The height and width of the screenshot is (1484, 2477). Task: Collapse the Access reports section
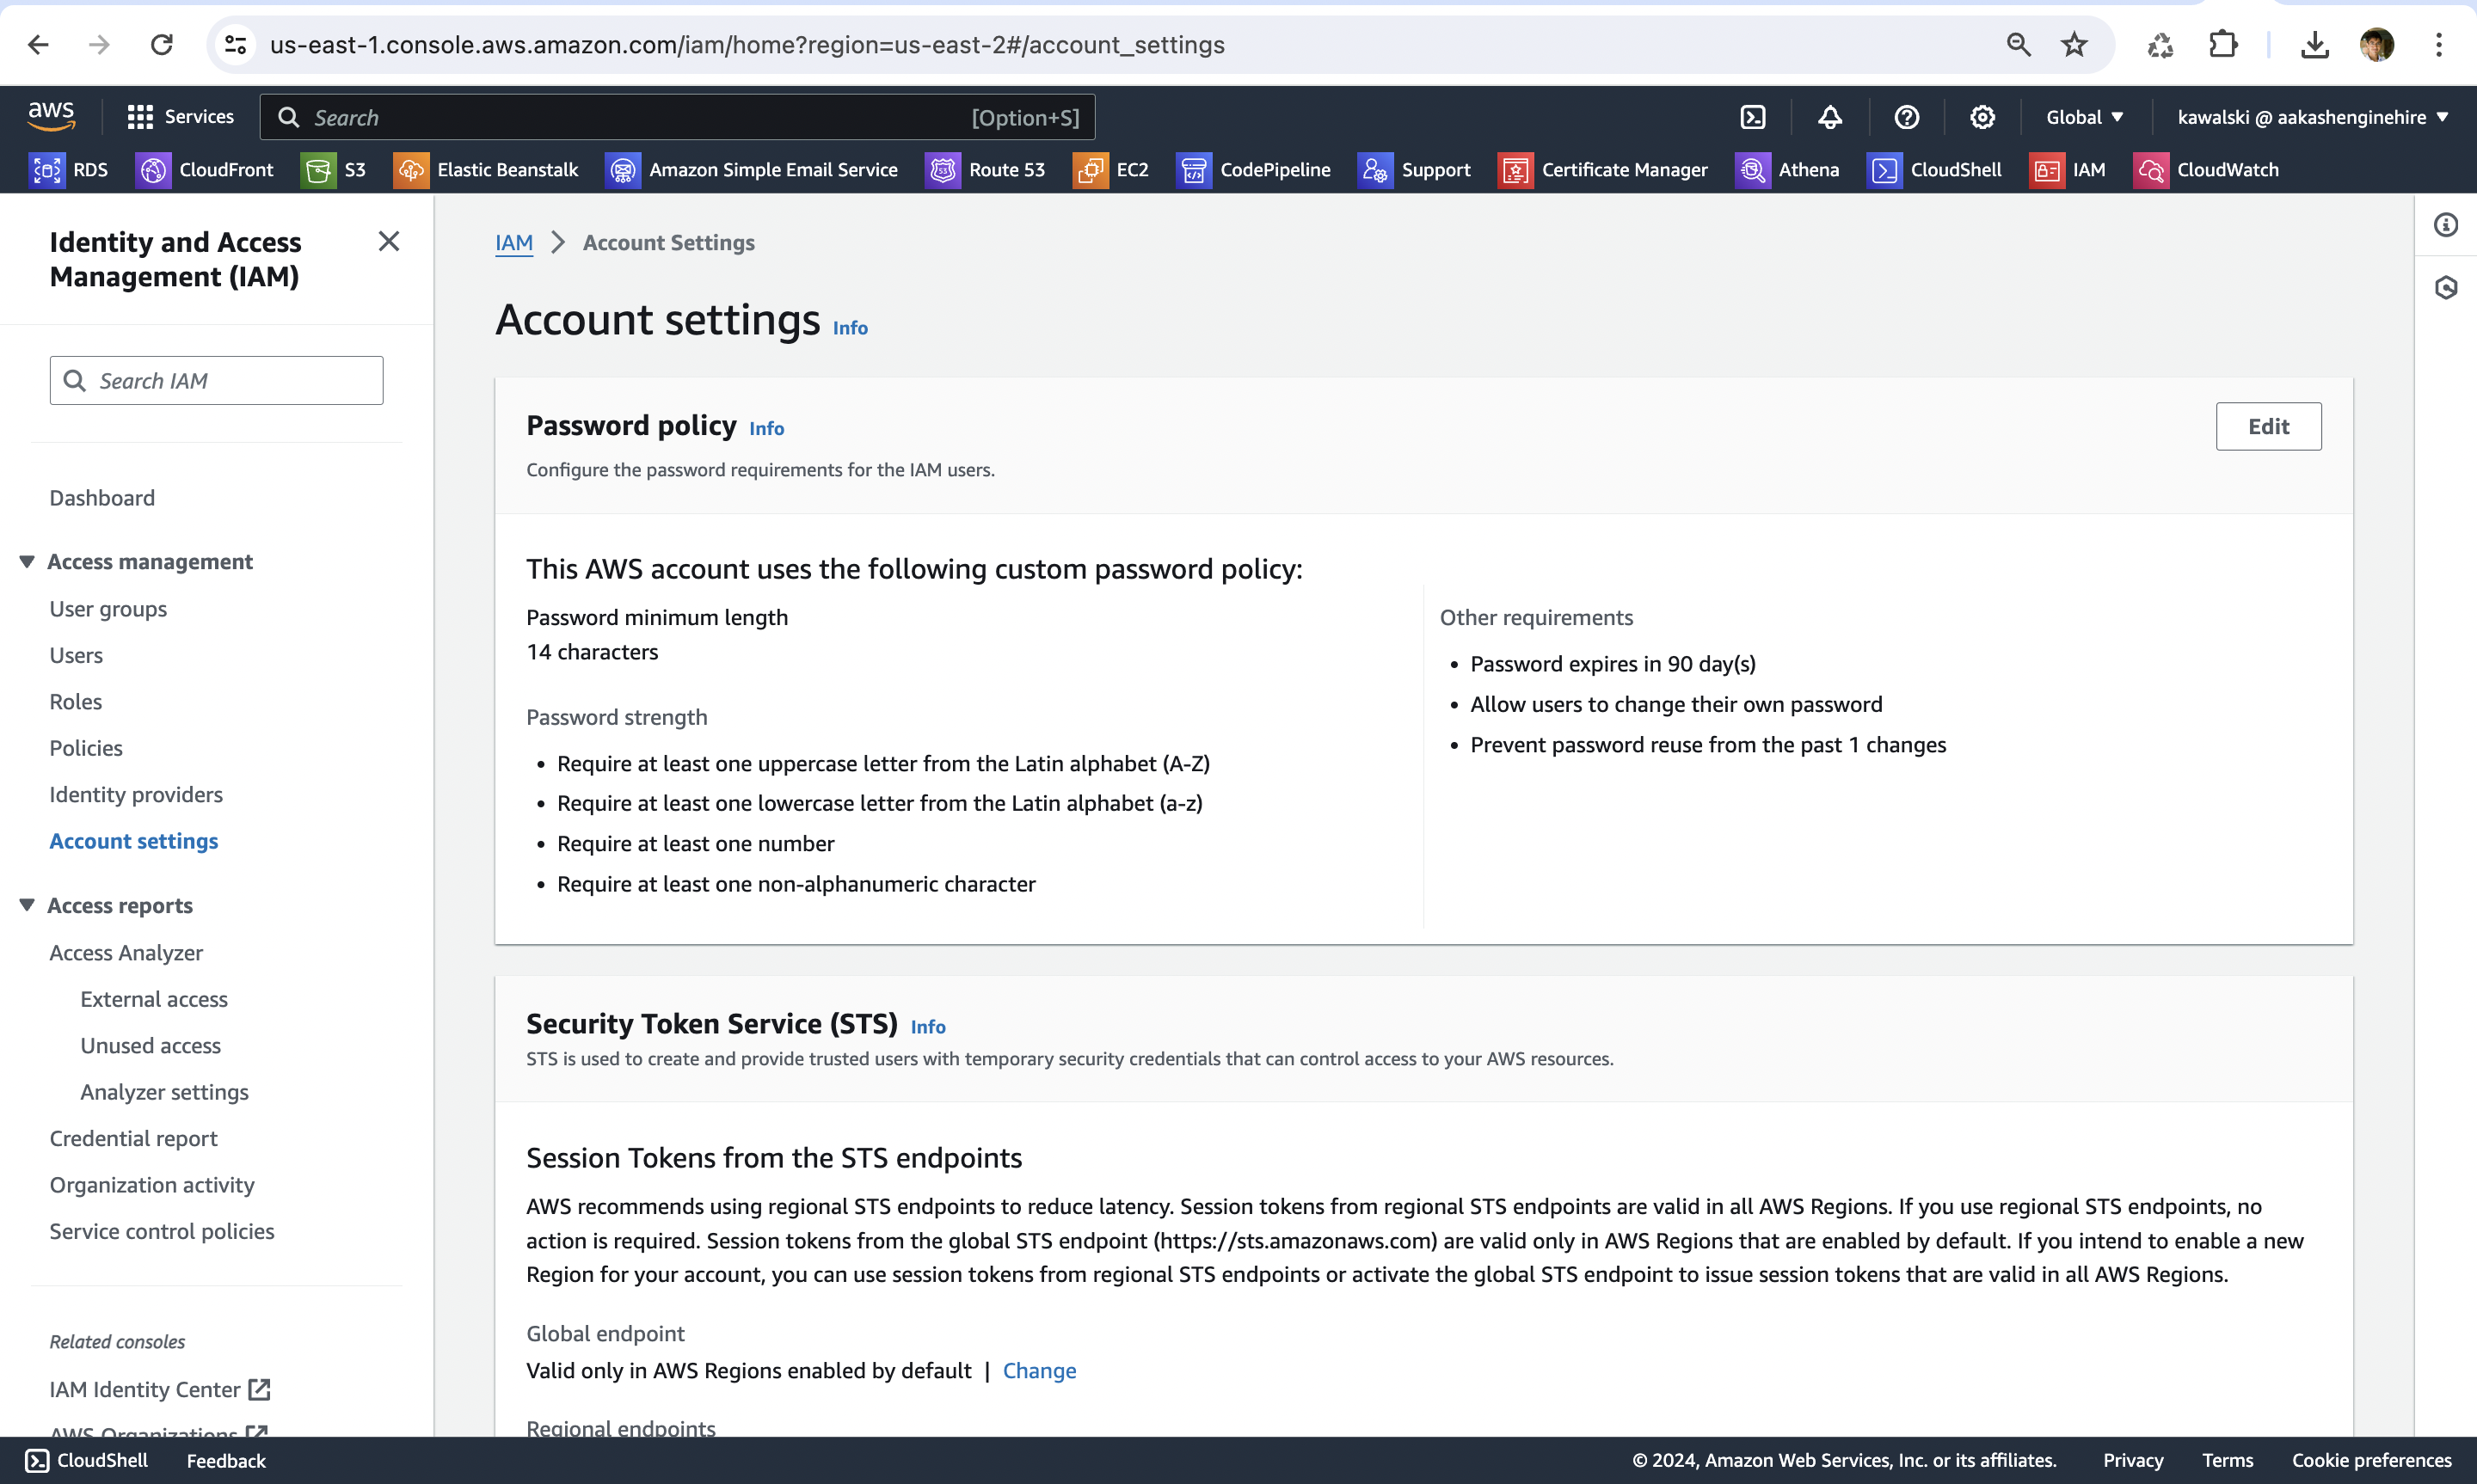click(x=27, y=905)
